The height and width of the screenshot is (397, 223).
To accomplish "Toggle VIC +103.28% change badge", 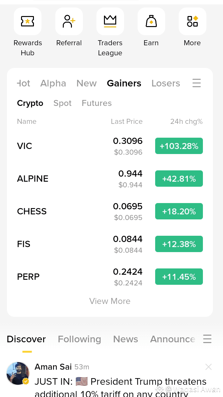I will (179, 146).
